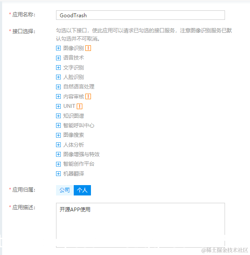Click the 自然语言处理 label text
The image size is (250, 255).
click(x=79, y=87)
